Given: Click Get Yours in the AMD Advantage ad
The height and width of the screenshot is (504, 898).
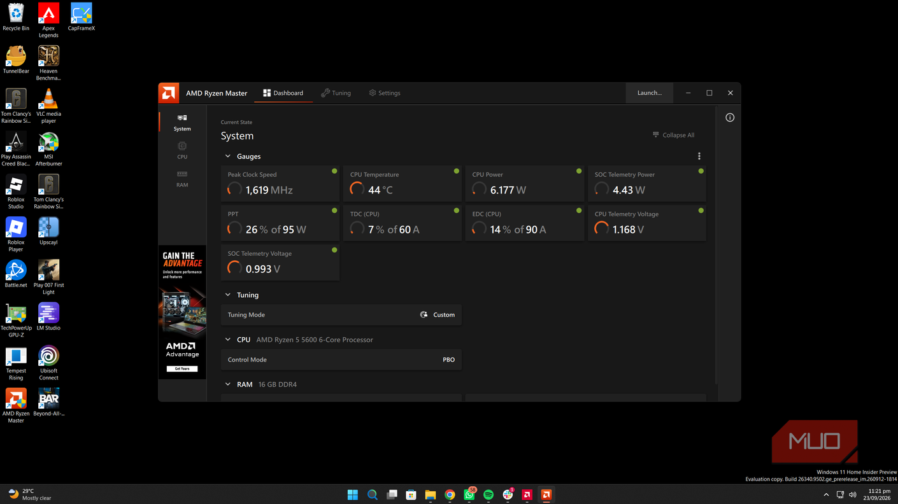Looking at the screenshot, I should point(182,368).
